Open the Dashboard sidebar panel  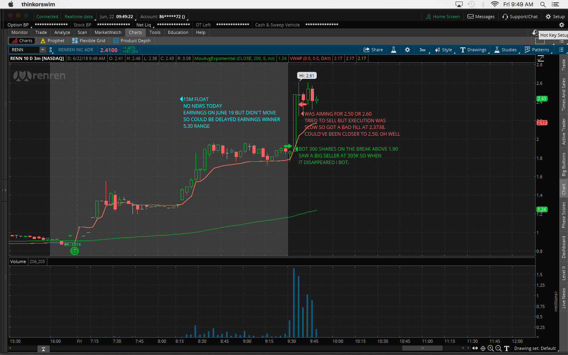pos(564,247)
